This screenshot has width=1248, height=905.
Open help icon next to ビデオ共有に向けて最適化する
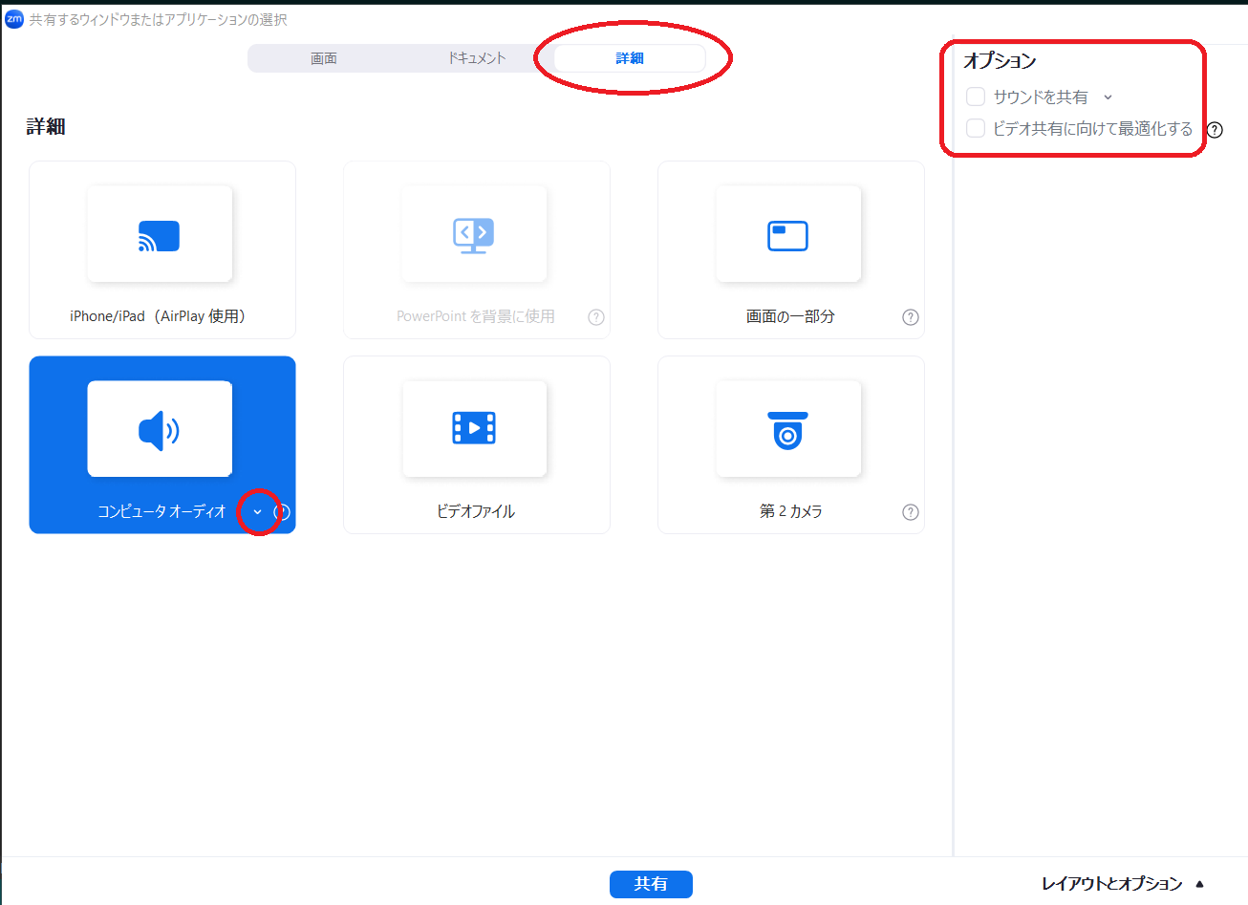[x=1215, y=130]
